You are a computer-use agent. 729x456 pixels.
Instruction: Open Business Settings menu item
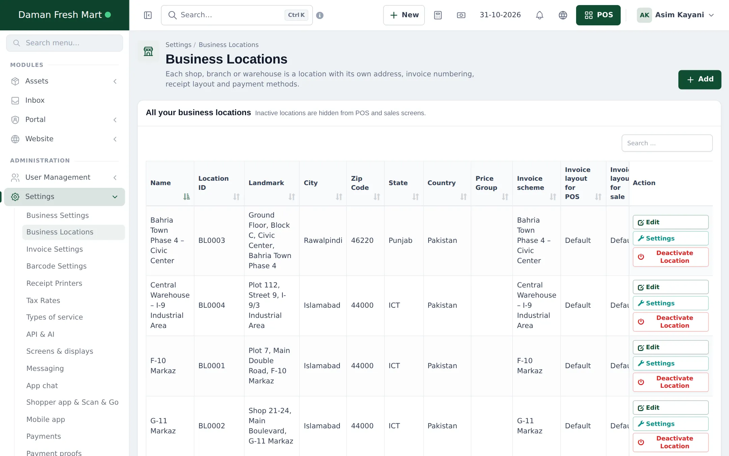tap(58, 216)
